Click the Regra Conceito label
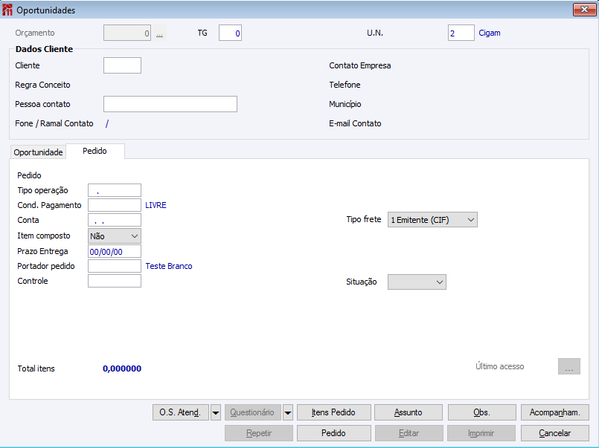The width and height of the screenshot is (599, 448). pyautogui.click(x=43, y=85)
